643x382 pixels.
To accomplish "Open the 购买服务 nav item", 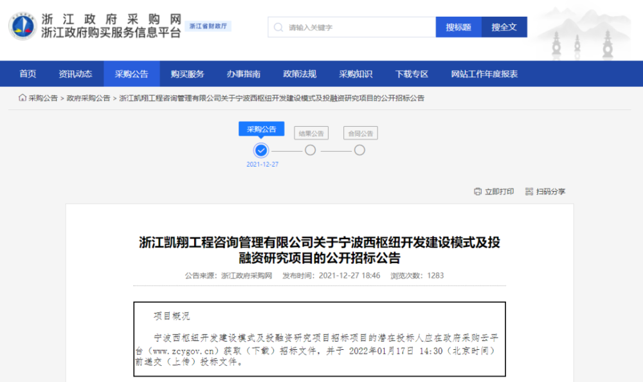I will pos(187,74).
